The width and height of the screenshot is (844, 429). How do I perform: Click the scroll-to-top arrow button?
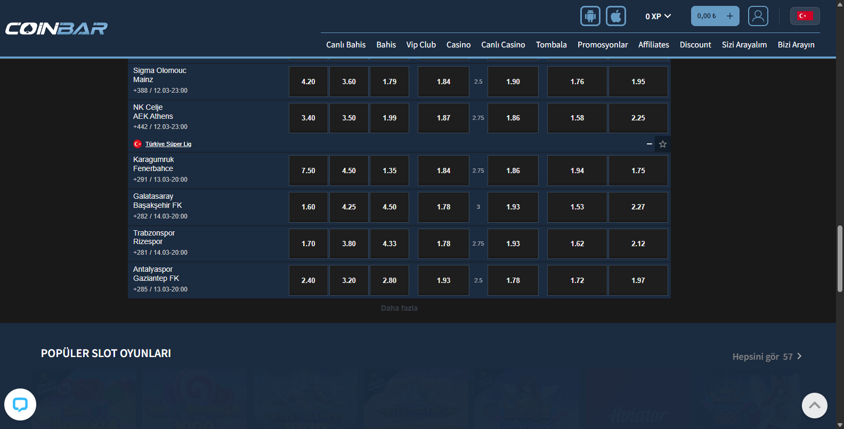[814, 406]
